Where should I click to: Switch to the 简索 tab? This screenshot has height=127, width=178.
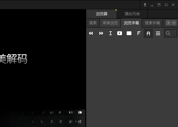[x=93, y=23]
